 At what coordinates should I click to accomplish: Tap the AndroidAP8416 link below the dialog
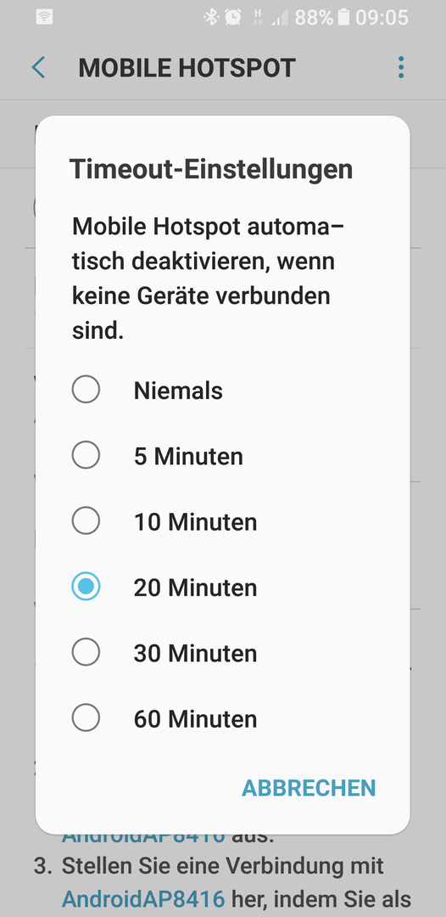(x=143, y=897)
